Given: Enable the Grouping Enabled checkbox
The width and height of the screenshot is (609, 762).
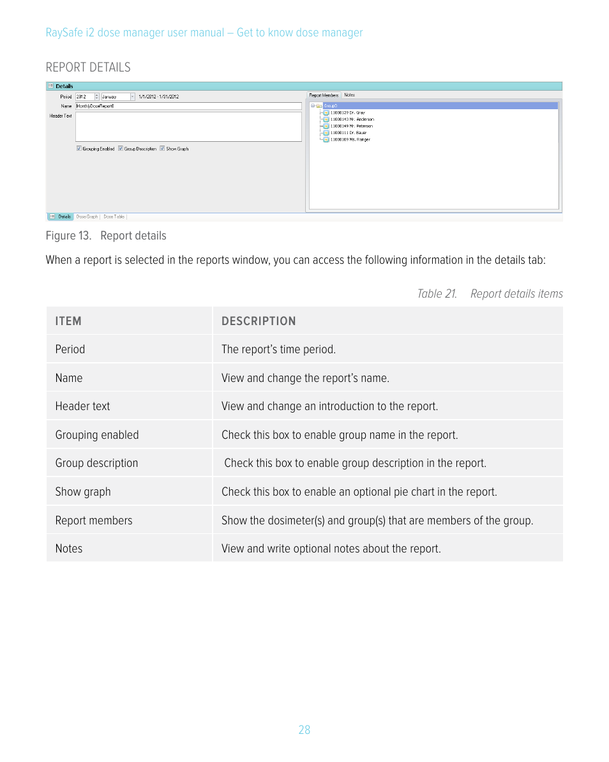Looking at the screenshot, I should [79, 148].
